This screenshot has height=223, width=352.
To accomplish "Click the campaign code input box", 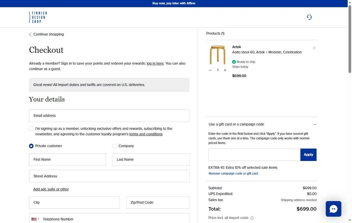I will (254, 155).
